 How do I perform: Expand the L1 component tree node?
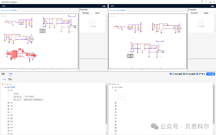(x=9, y=112)
